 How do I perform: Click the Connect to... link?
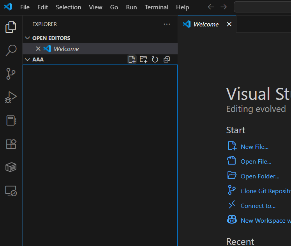tap(258, 206)
